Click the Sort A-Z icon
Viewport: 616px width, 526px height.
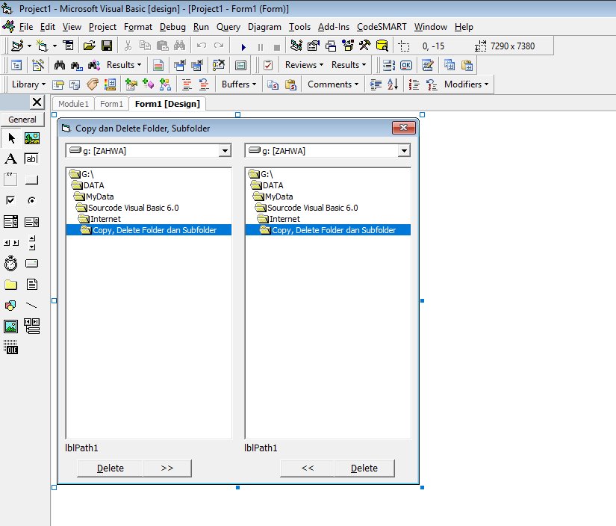click(x=393, y=84)
